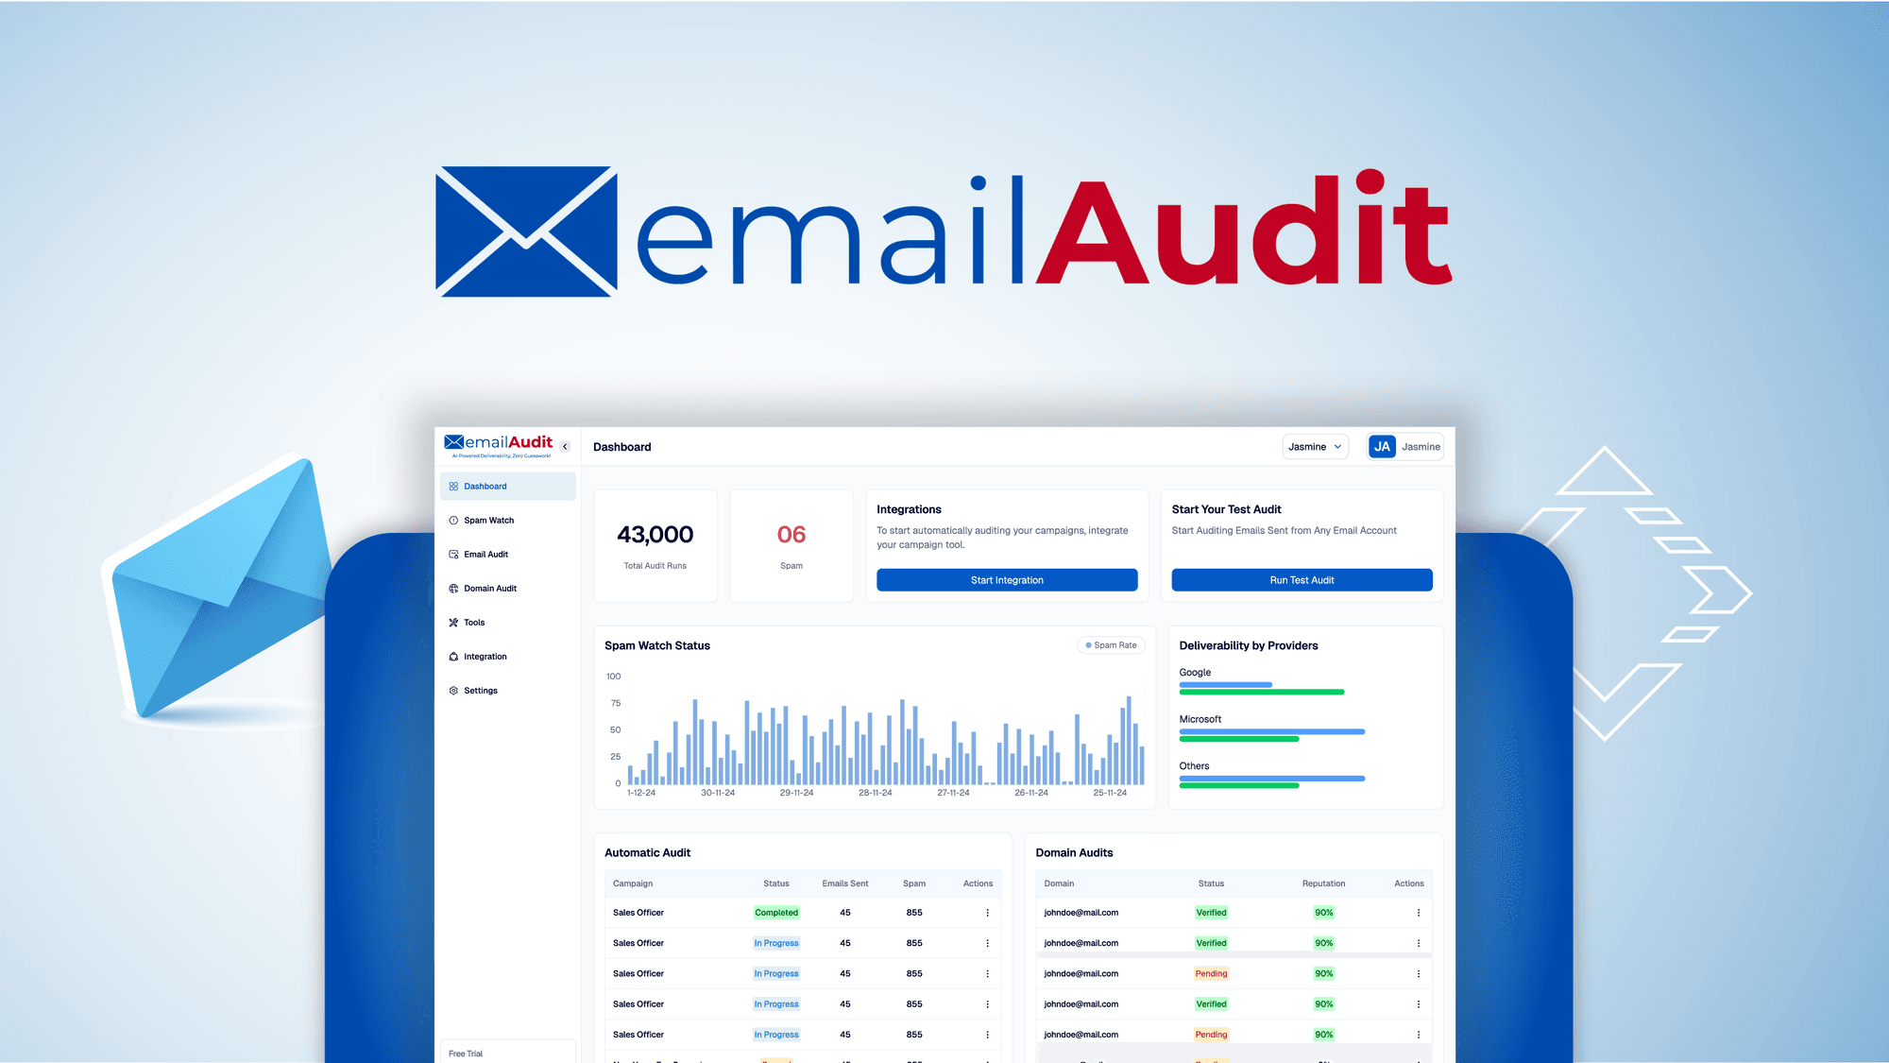Viewport: 1889px width, 1063px height.
Task: Open the Tools menu item
Action: pos(508,623)
